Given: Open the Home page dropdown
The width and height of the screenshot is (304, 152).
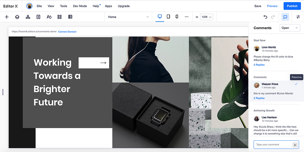Looking at the screenshot, I should (128, 17).
